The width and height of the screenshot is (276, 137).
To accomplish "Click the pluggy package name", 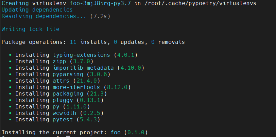I will 63,100.
